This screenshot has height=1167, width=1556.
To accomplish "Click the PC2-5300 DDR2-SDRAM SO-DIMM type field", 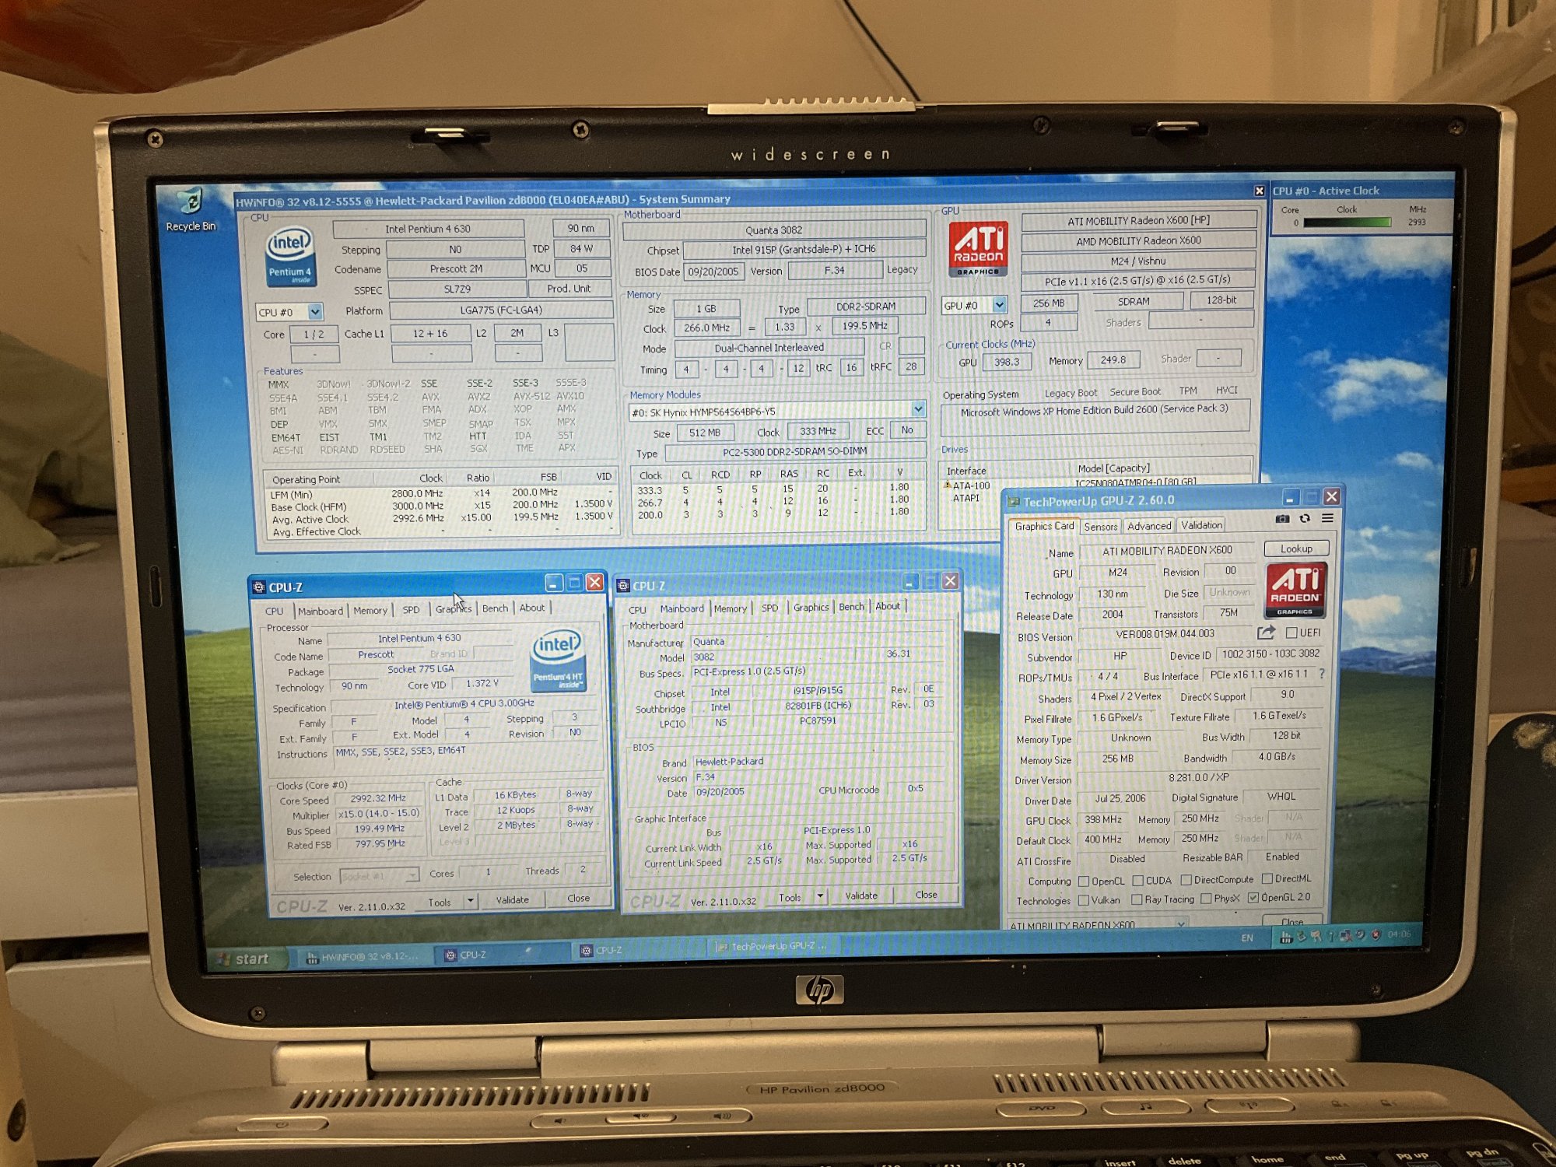I will click(x=794, y=452).
